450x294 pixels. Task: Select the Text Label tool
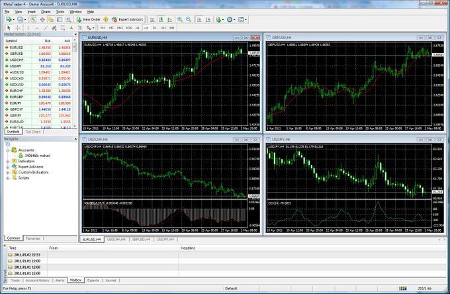click(x=80, y=28)
